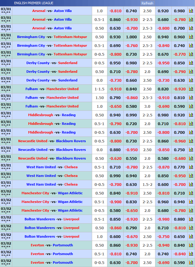Pick odds -0.650 in Manchester City 0-0.5 row

131,211
